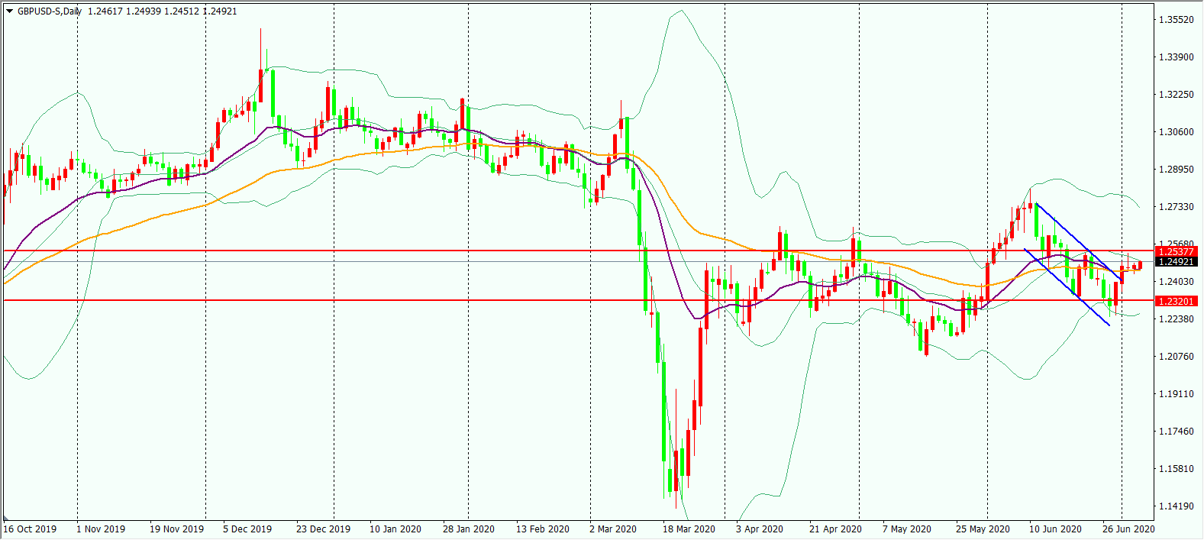Click the 1.14190 price scale label
This screenshot has height=540, width=1204.
pos(1176,506)
